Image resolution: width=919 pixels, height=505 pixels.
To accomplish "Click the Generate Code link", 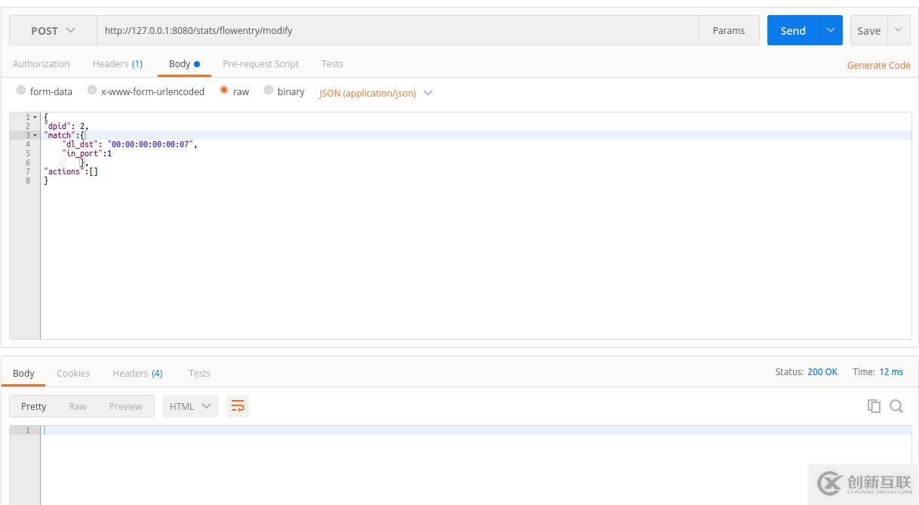I will click(878, 65).
